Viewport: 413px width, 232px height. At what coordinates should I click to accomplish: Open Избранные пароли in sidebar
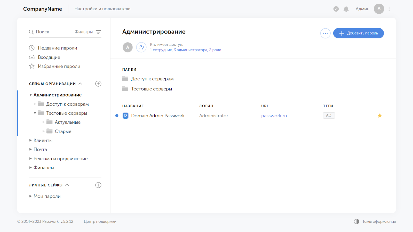[x=59, y=66]
